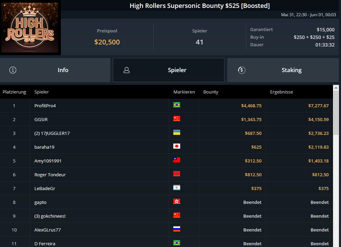The width and height of the screenshot is (341, 247).
Task: Click the High Rollers logo thumbnail
Action: (x=30, y=28)
